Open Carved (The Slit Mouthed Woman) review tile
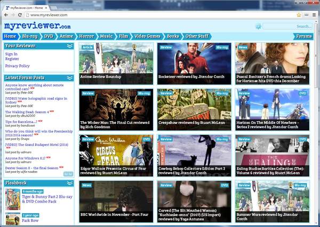This screenshot has height=227, width=320. coord(194,201)
